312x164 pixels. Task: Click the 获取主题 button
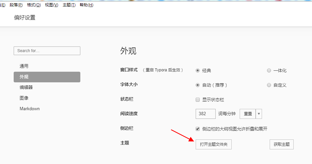[x=281, y=144]
